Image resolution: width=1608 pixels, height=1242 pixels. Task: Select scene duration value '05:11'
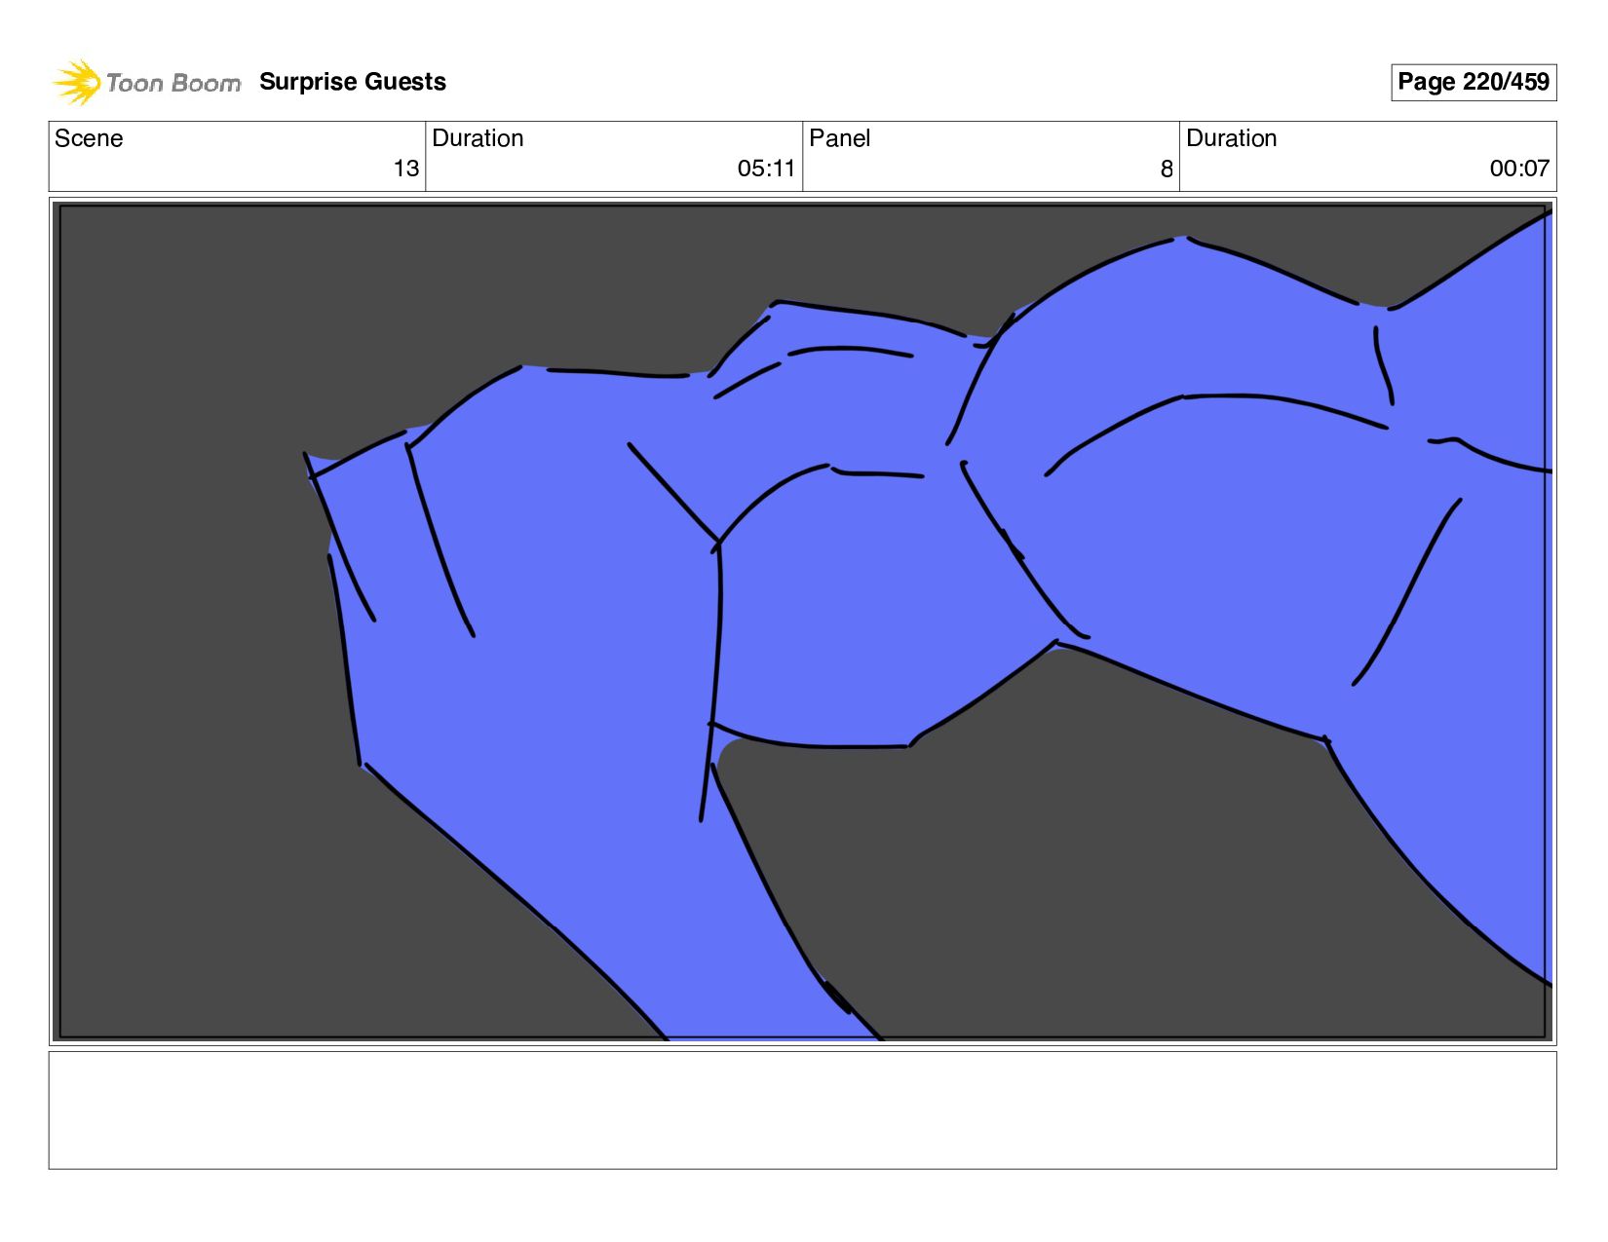[x=766, y=169]
